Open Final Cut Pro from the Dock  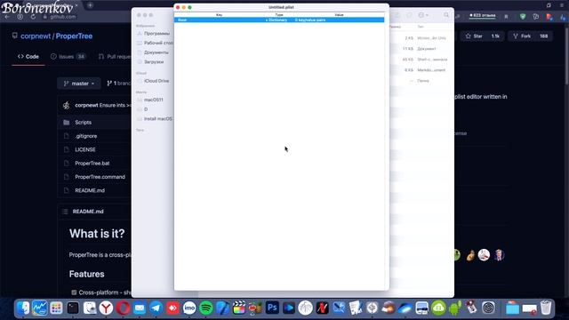239,308
